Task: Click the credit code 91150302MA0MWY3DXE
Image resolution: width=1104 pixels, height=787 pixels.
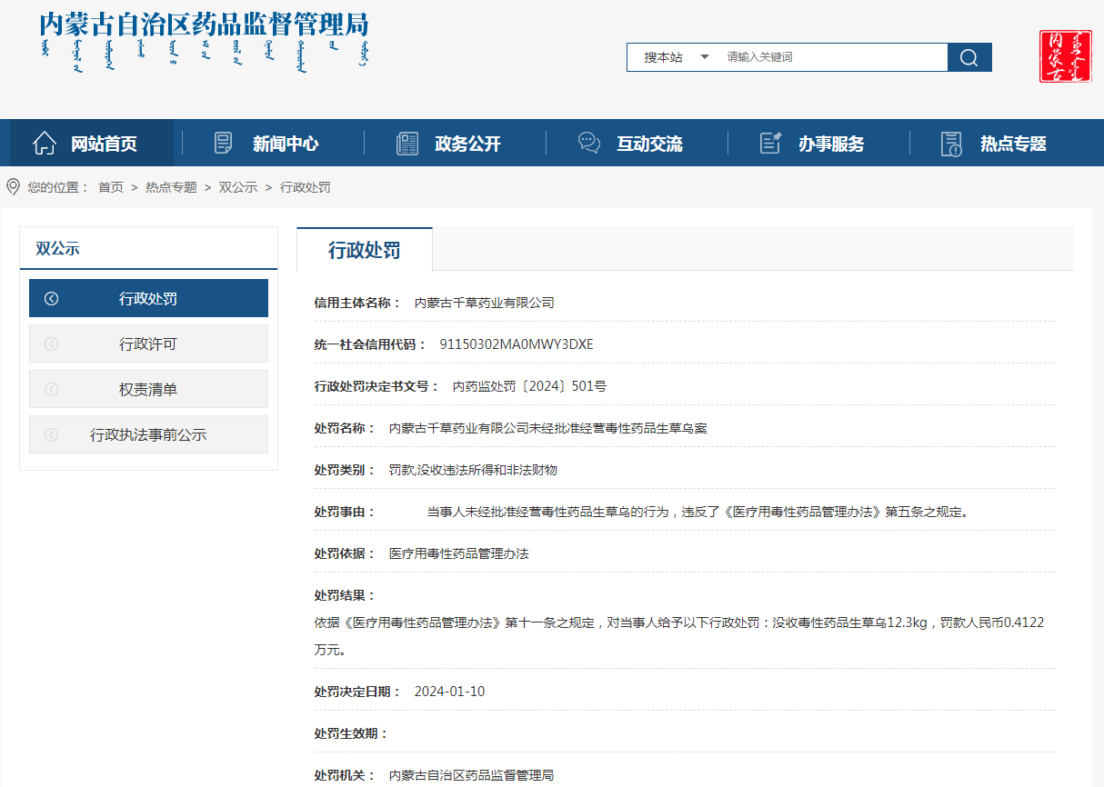Action: point(517,344)
